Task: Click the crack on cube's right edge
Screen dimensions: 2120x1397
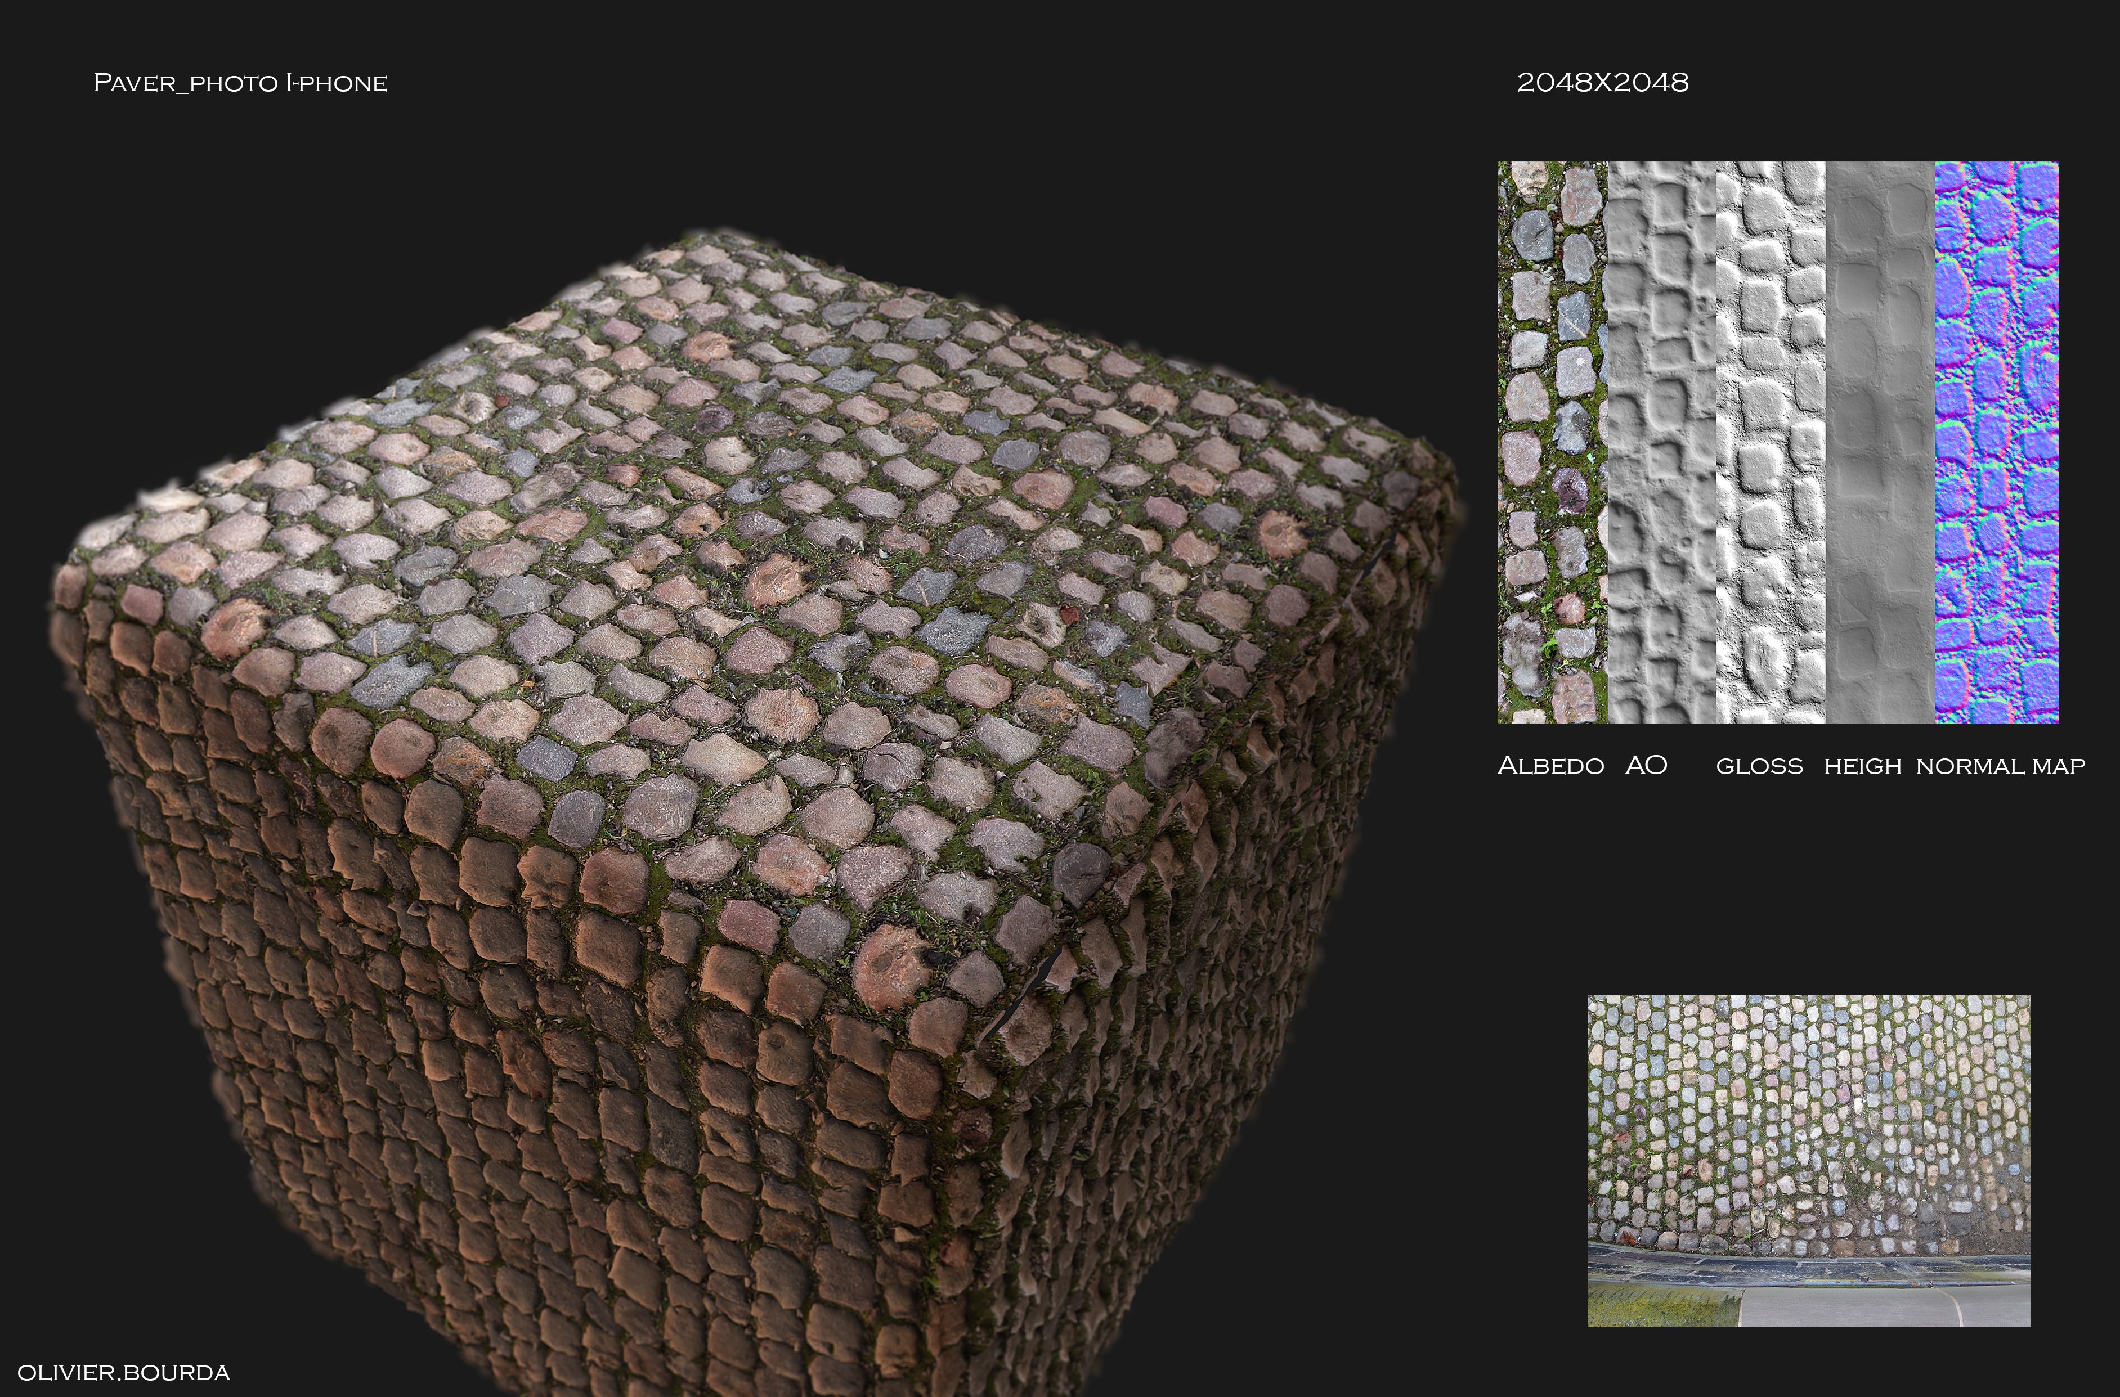Action: (x=1038, y=980)
